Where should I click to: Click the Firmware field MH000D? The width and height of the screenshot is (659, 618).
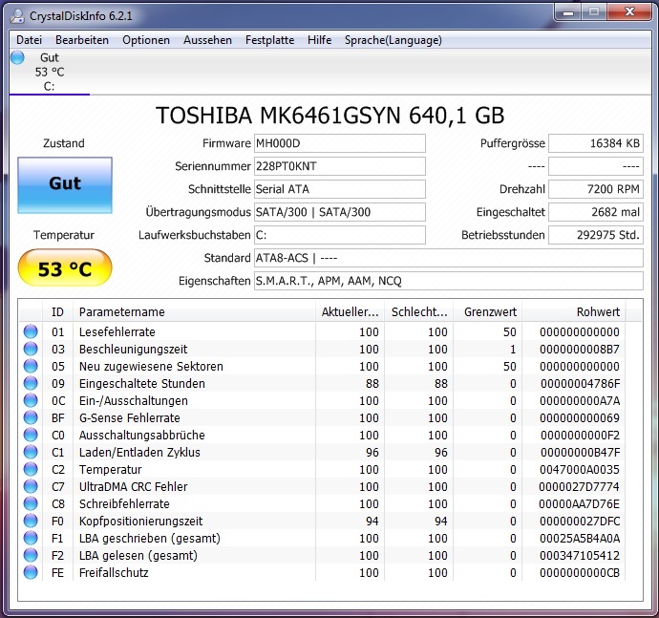340,143
